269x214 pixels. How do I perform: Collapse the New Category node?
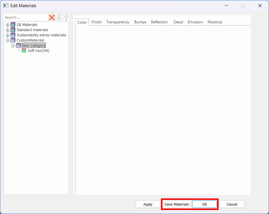coord(13,46)
